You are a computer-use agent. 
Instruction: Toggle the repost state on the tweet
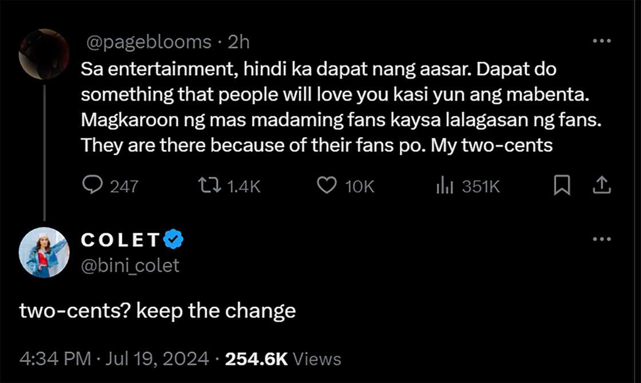click(211, 185)
